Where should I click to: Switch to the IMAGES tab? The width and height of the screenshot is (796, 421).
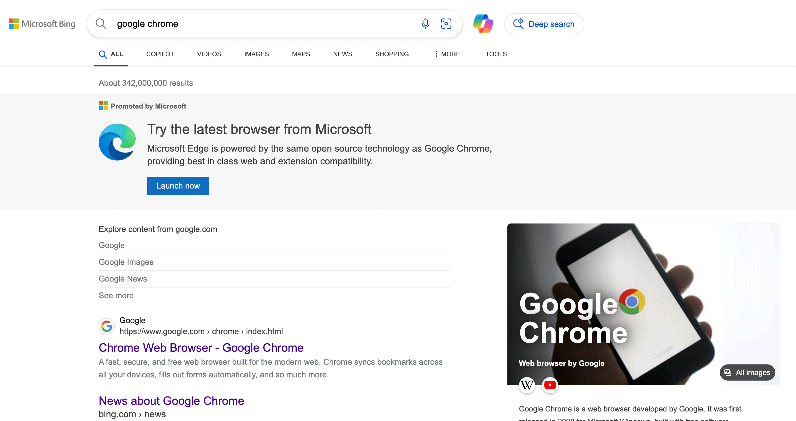(x=256, y=54)
